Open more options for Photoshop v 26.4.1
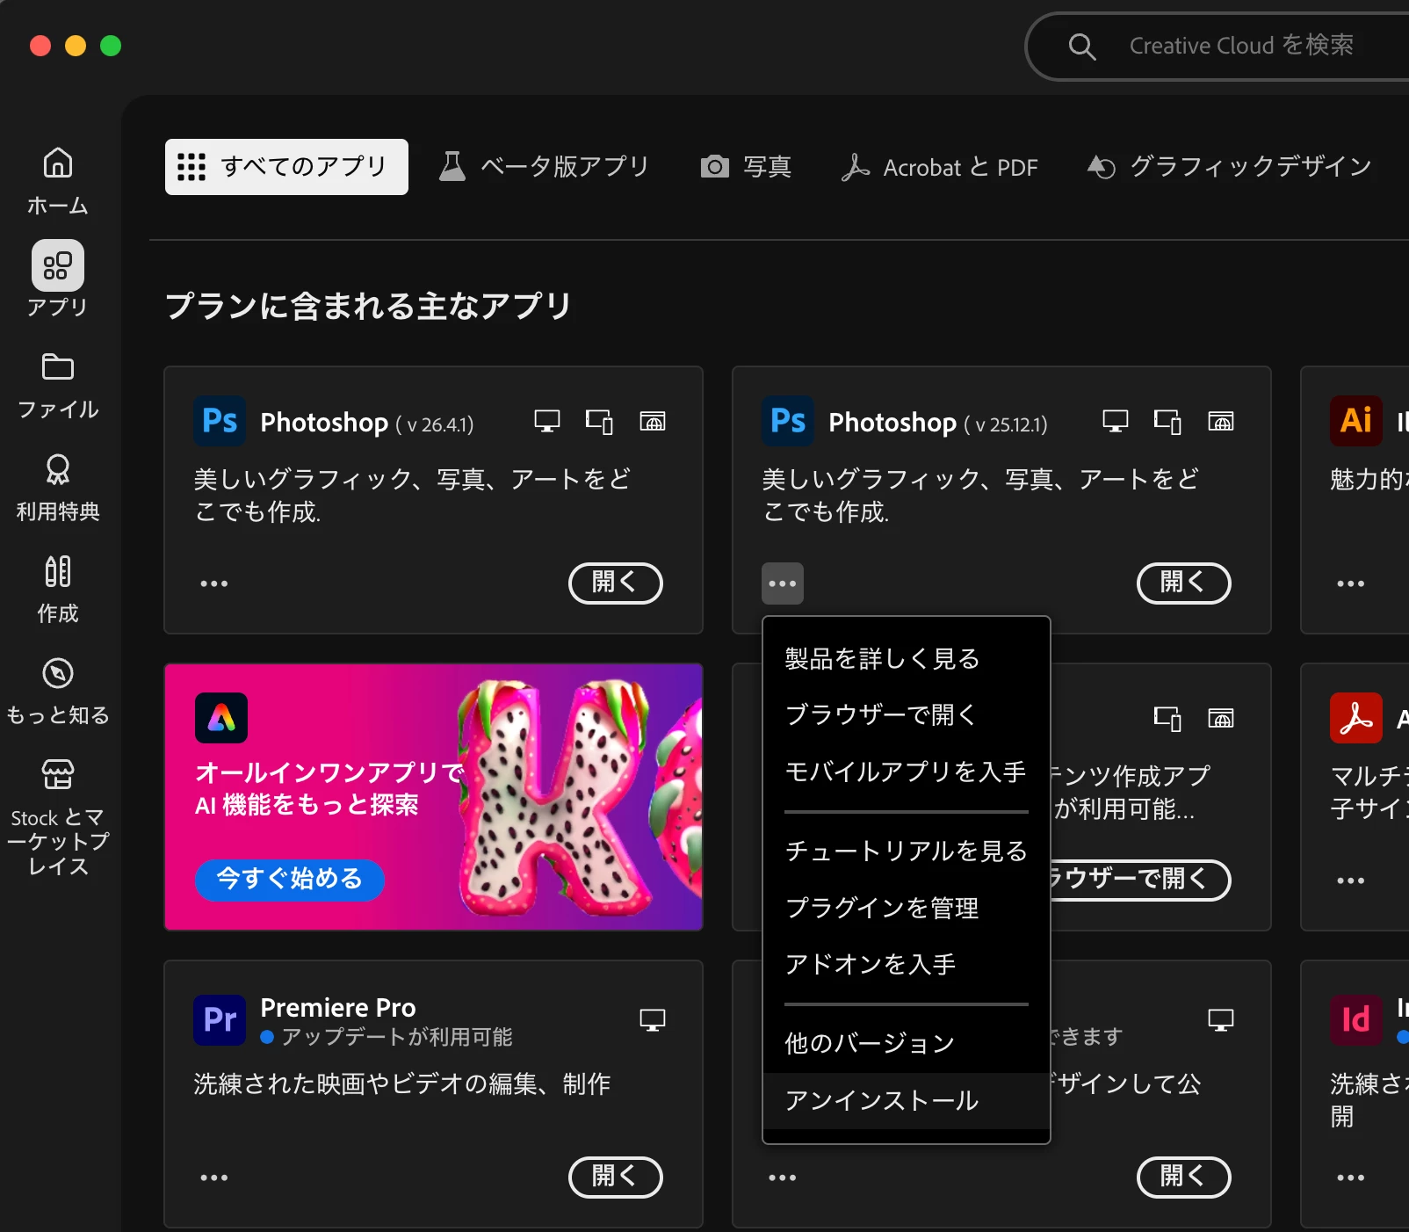The image size is (1409, 1232). [214, 583]
